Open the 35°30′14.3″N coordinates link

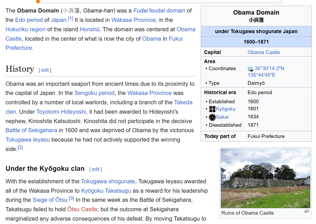269,69
